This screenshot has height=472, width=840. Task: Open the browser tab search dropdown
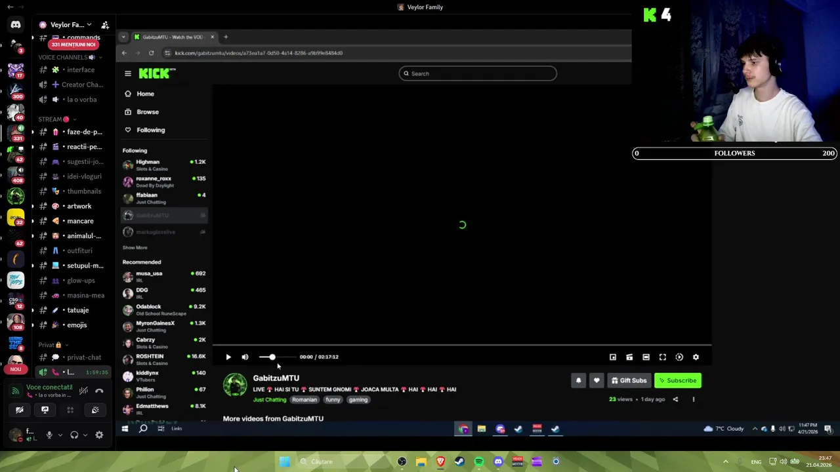pos(123,37)
